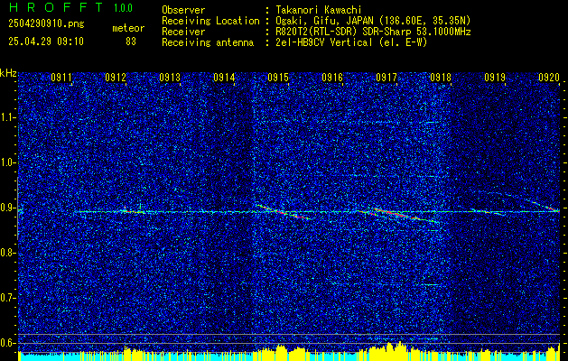Click the 1.0 kHz frequency label
This screenshot has width=568, height=361.
click(x=6, y=163)
